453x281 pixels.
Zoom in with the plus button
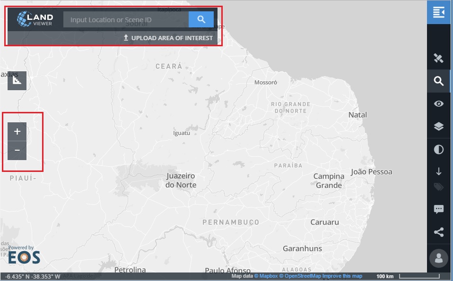17,132
